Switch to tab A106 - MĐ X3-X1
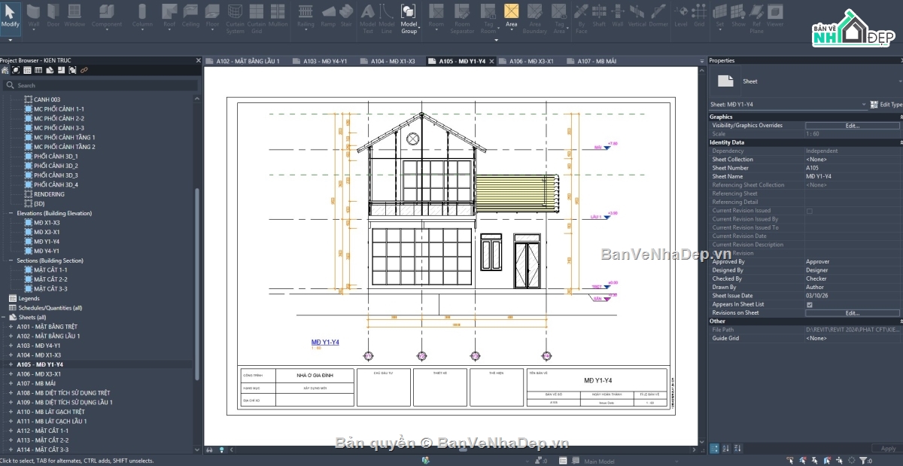This screenshot has width=903, height=466. [x=525, y=61]
